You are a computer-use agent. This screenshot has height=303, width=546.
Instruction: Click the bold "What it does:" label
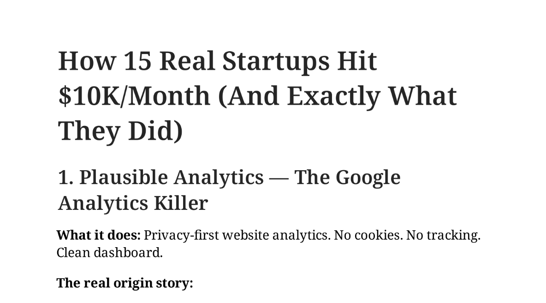98,235
